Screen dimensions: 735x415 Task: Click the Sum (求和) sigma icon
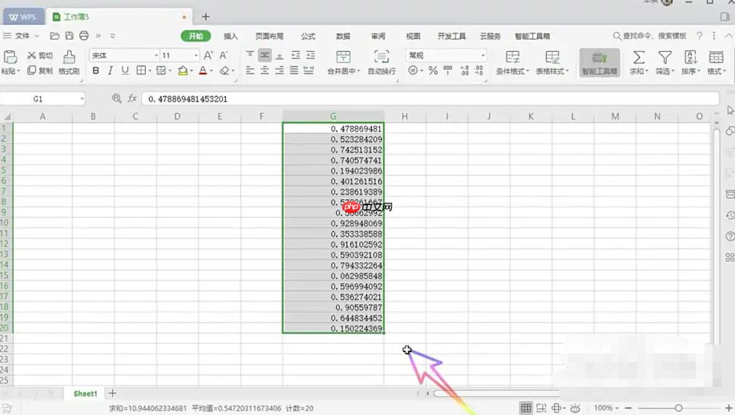(638, 57)
